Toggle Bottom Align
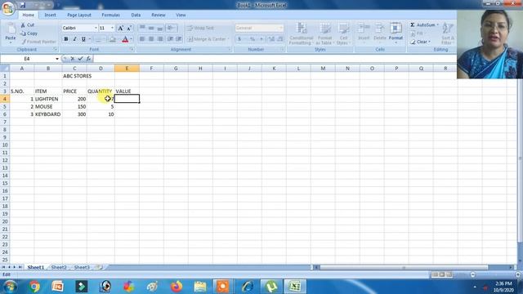523x294 pixels. [160, 28]
